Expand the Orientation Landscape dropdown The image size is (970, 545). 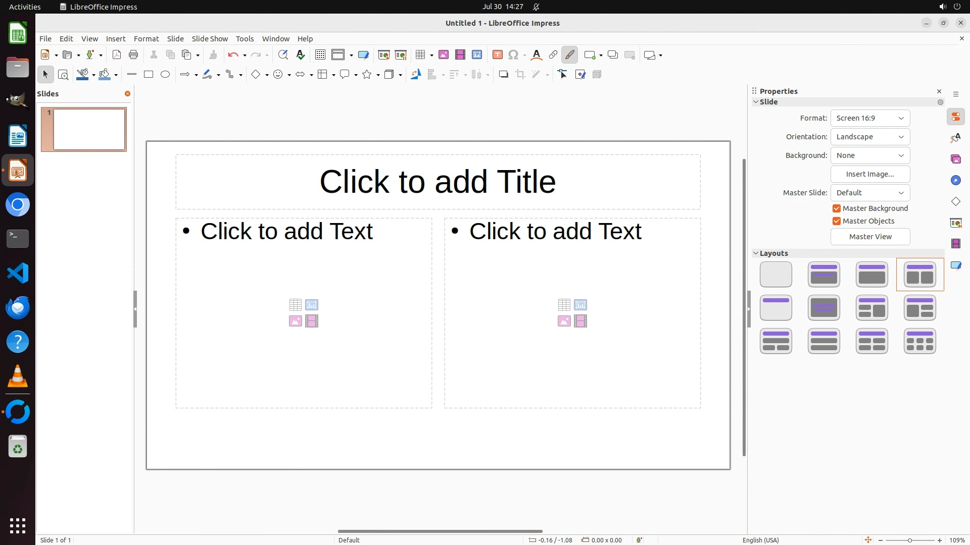(870, 137)
